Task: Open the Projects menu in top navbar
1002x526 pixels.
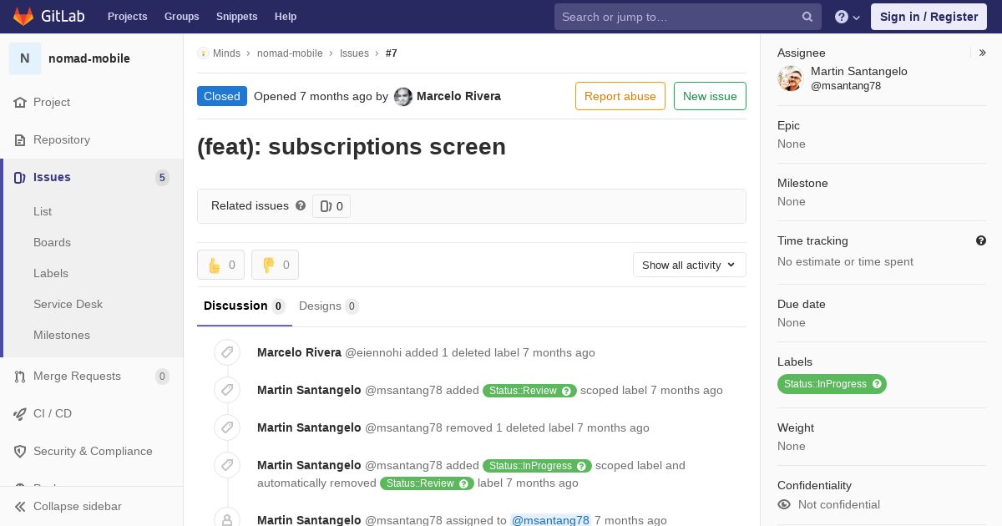Action: [128, 17]
